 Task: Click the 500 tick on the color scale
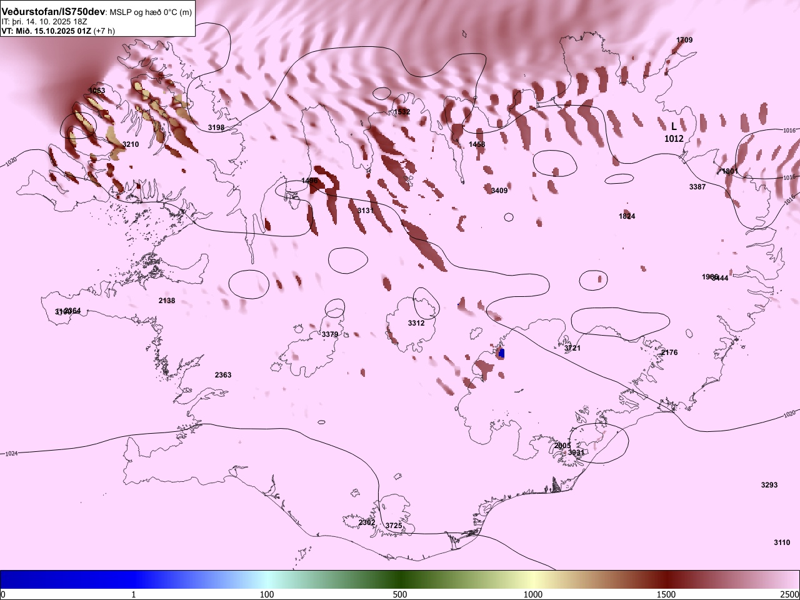(400, 594)
